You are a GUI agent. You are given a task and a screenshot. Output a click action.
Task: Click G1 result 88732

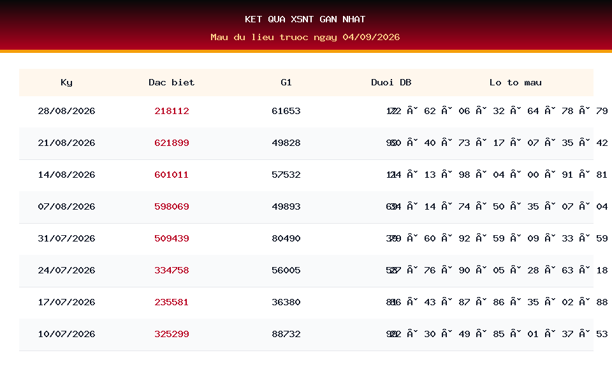point(286,335)
